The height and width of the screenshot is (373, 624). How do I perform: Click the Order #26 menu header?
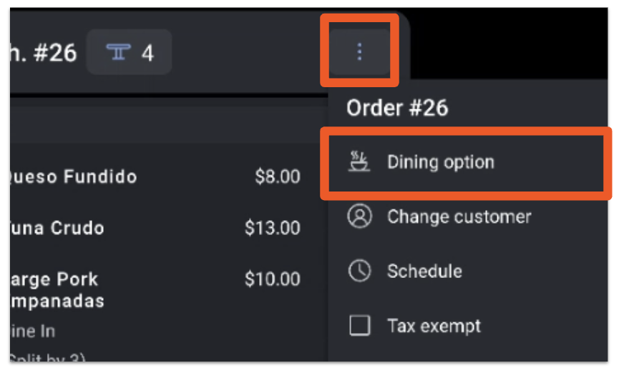396,108
